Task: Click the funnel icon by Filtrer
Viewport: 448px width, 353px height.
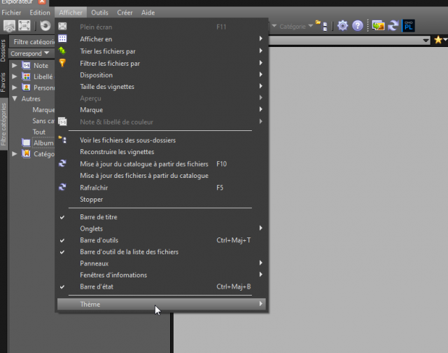Action: [x=62, y=63]
